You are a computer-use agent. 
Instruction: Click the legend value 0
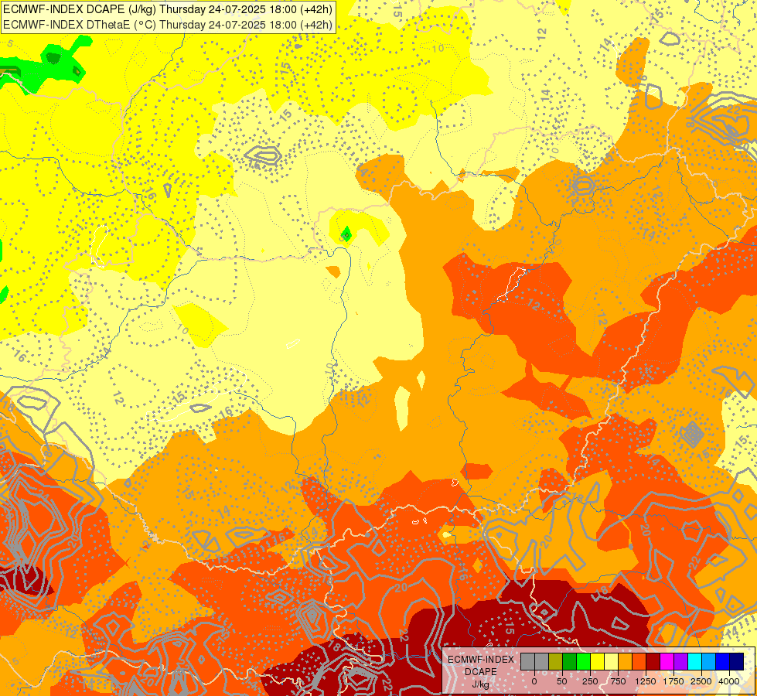534,681
